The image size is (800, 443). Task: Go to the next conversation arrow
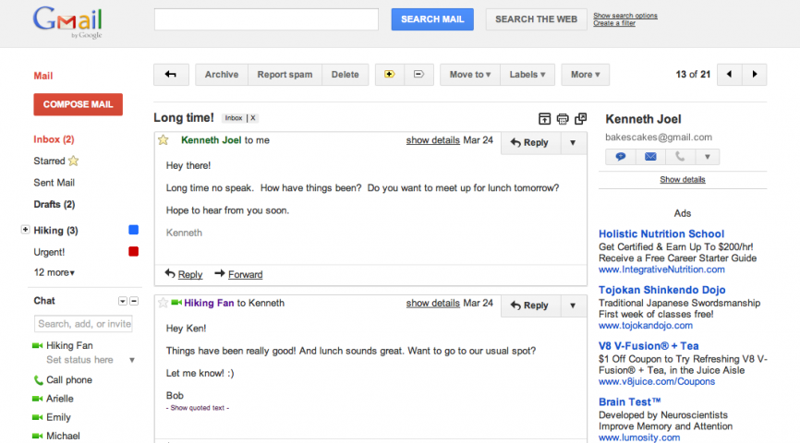click(x=755, y=75)
